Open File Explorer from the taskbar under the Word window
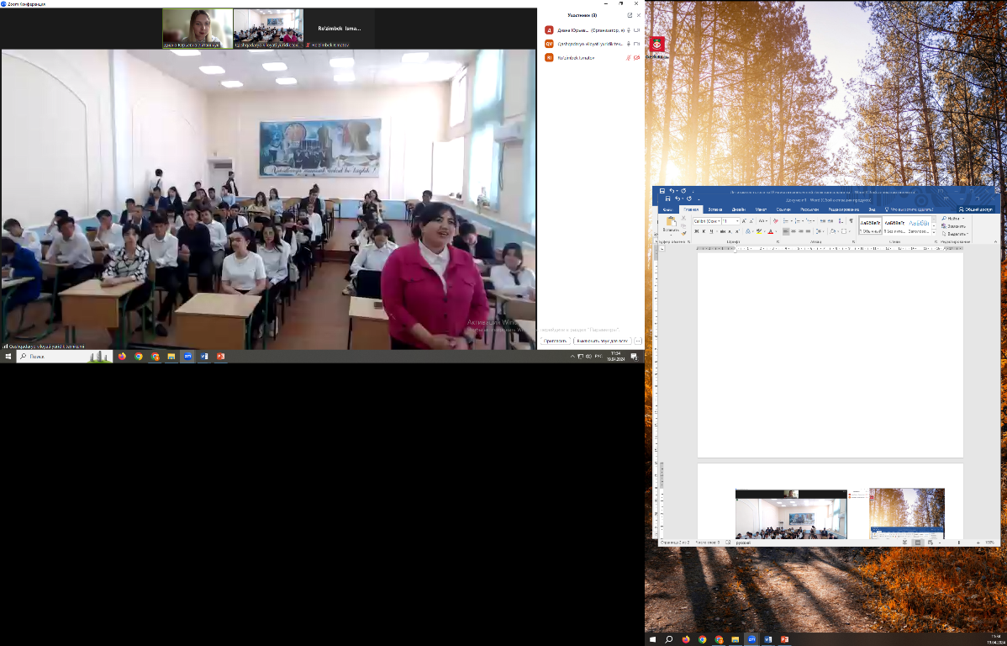This screenshot has height=646, width=1007. coord(735,639)
